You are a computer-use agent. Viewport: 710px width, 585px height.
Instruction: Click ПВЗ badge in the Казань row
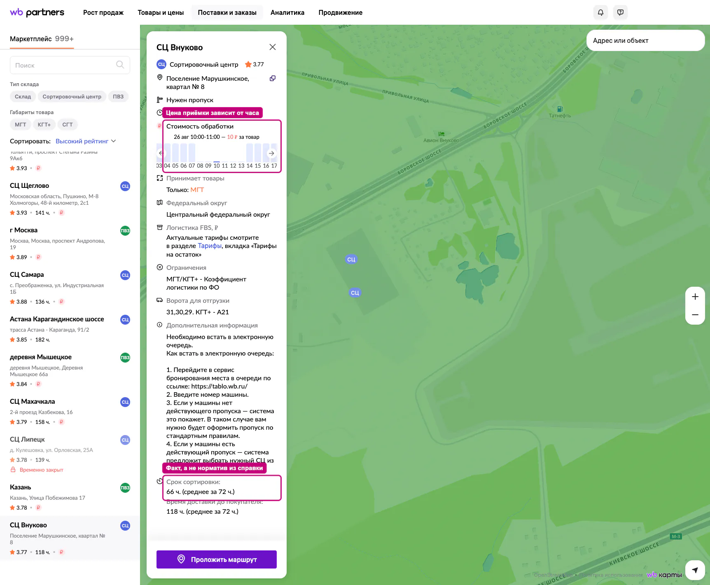(125, 488)
